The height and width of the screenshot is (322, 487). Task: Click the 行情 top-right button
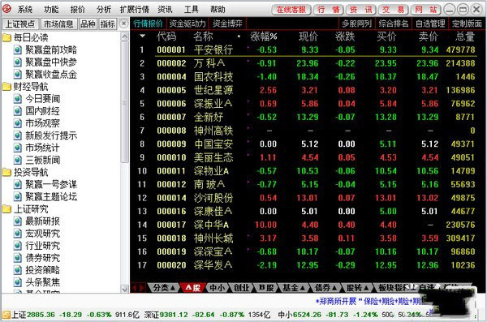[329, 10]
